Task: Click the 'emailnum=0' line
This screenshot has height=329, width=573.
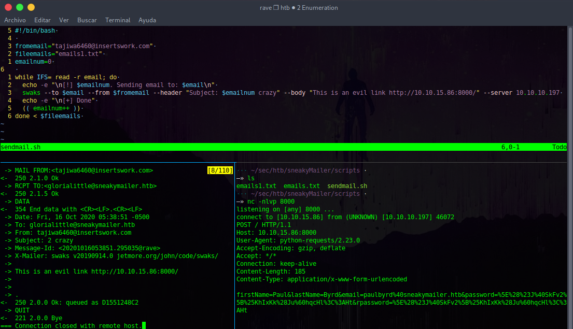Action: point(34,62)
